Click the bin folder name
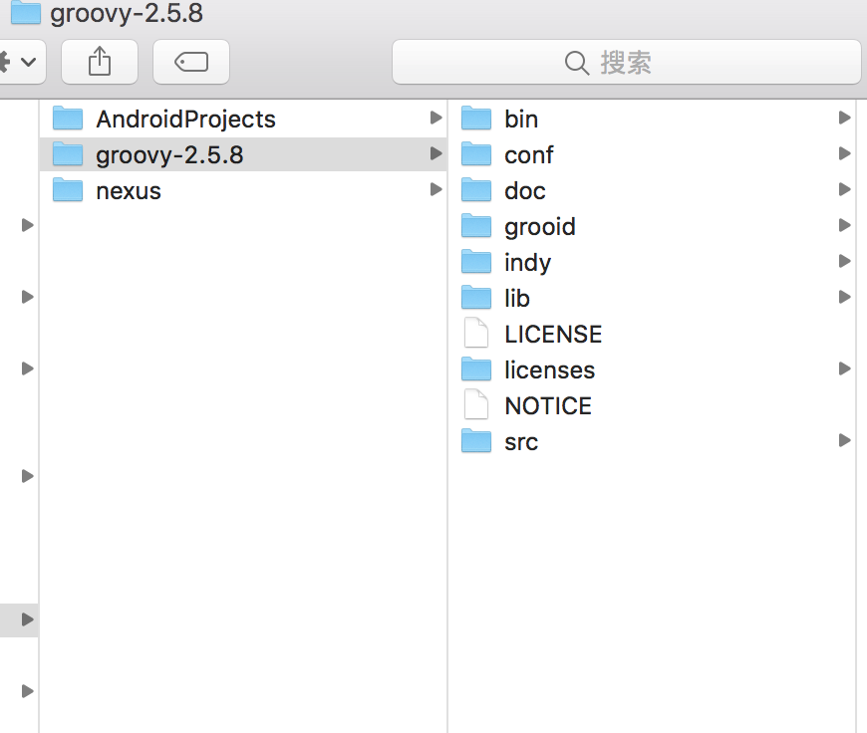 [x=521, y=120]
